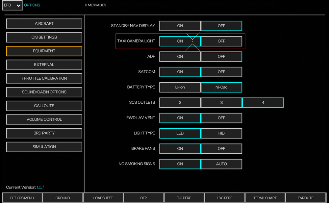Open the EFB dropdown selector
329x203 pixels.
tap(12, 5)
